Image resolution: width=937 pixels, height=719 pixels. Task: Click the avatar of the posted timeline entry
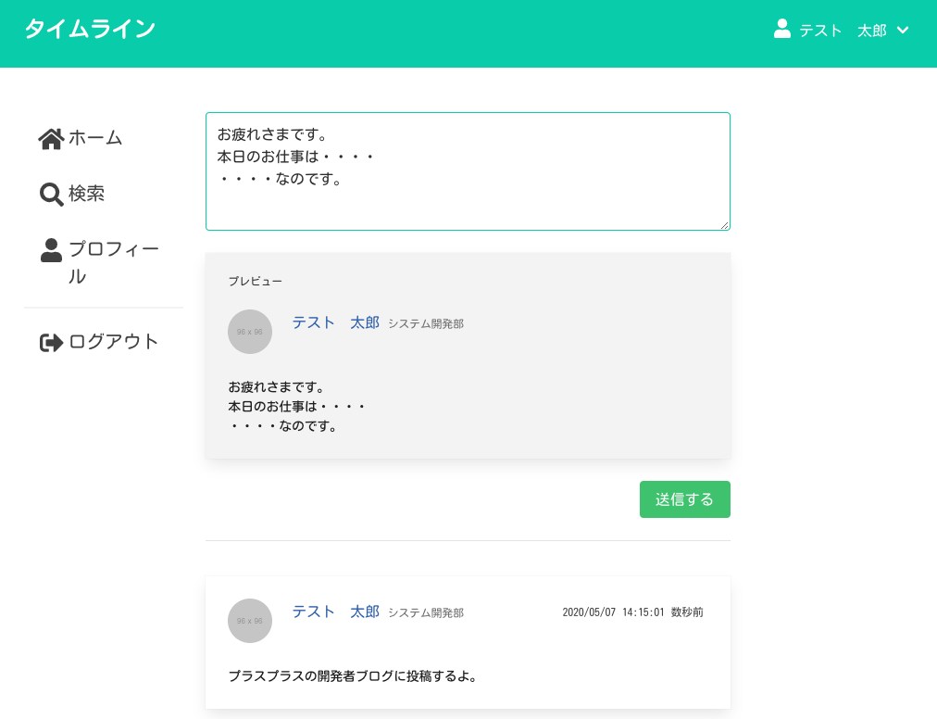(x=250, y=621)
